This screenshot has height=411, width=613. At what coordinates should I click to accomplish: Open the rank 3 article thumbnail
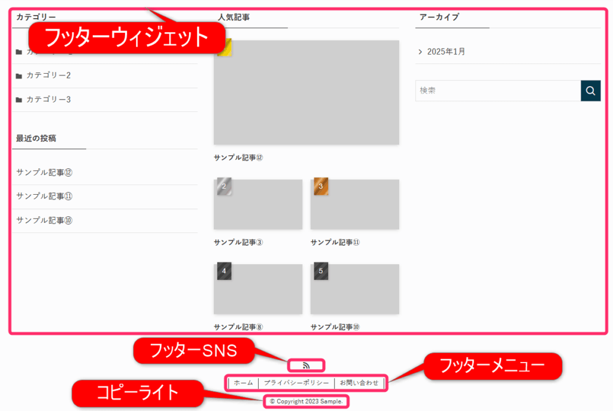(354, 204)
